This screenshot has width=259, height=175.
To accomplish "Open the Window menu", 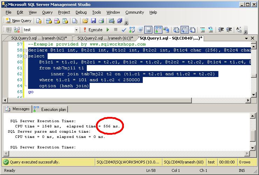I will point(113,12).
